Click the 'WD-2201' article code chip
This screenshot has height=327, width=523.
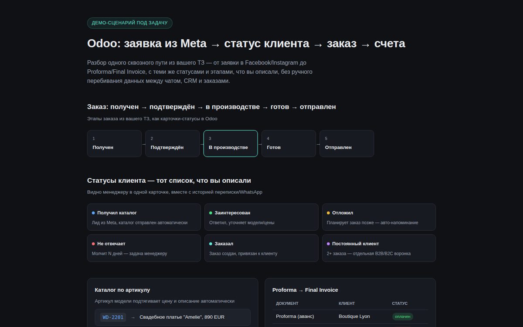pos(113,317)
